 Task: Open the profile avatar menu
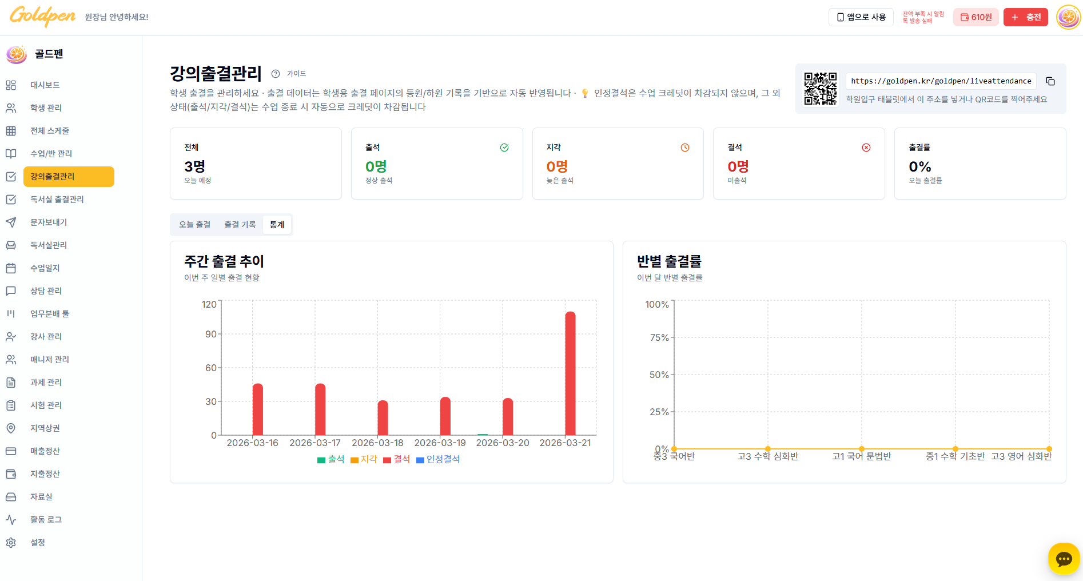[x=1068, y=17]
